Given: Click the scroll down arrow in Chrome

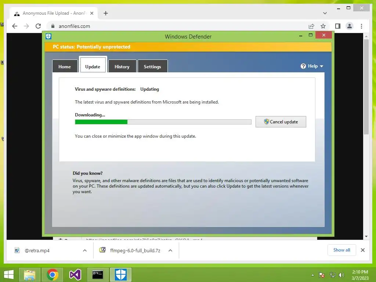Looking at the screenshot, I should [366, 236].
